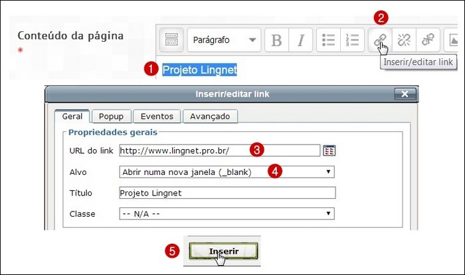
Task: Open the Avançado tab
Action: [x=210, y=116]
